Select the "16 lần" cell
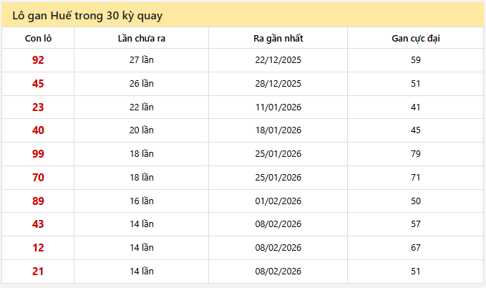The height and width of the screenshot is (288, 486). tap(142, 201)
